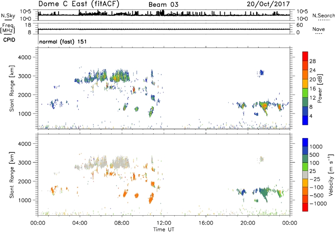The width and height of the screenshot is (335, 232).
Task: Click 'normal (fast) 151' text
Action: tap(63, 41)
